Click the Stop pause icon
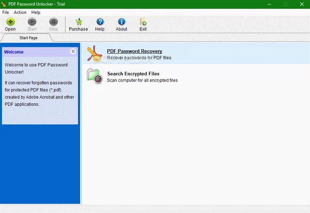 point(53,22)
